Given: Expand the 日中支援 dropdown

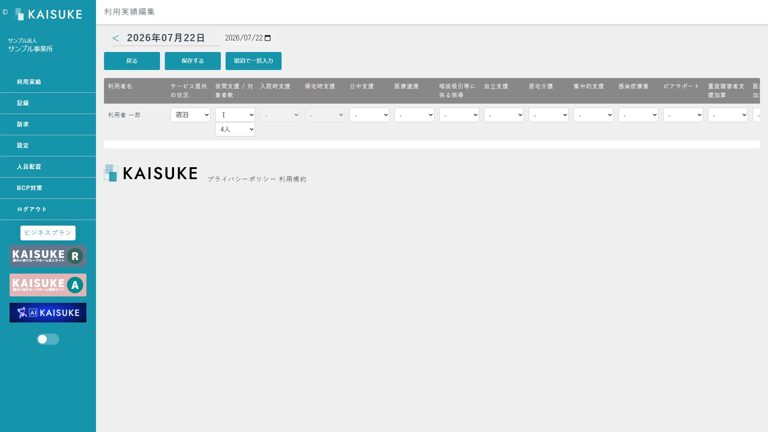Looking at the screenshot, I should point(370,115).
